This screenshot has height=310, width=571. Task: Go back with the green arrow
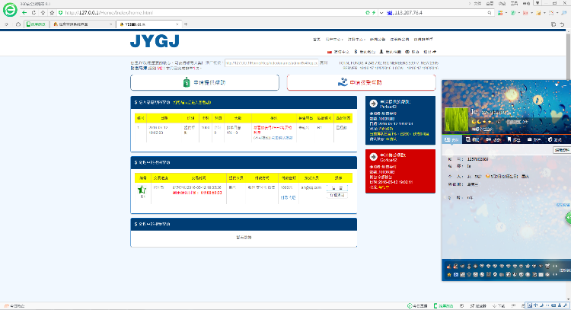[x=24, y=12]
